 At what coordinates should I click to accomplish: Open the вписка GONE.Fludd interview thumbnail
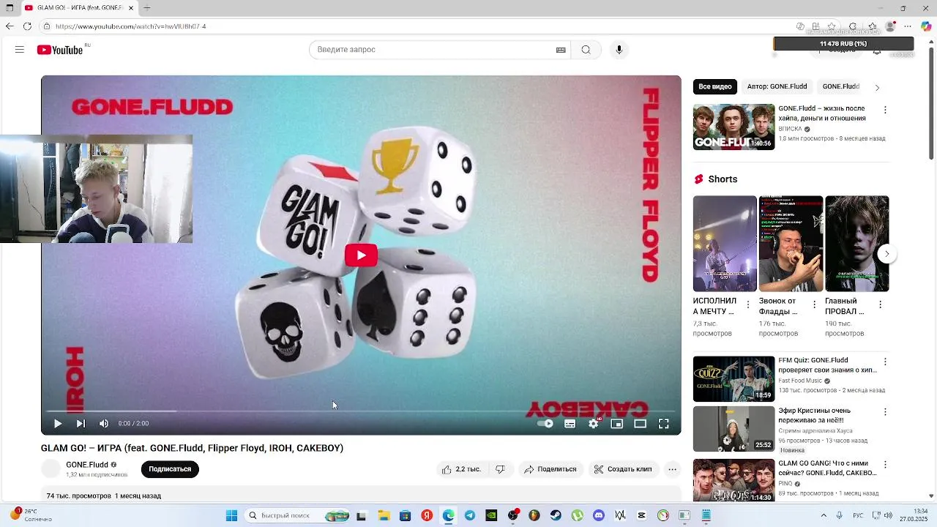coord(734,127)
